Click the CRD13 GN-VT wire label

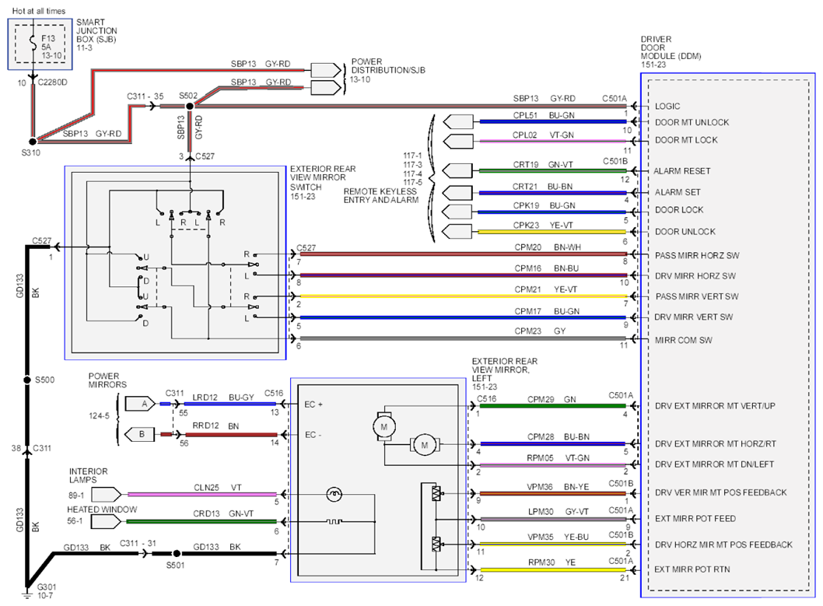pos(223,513)
